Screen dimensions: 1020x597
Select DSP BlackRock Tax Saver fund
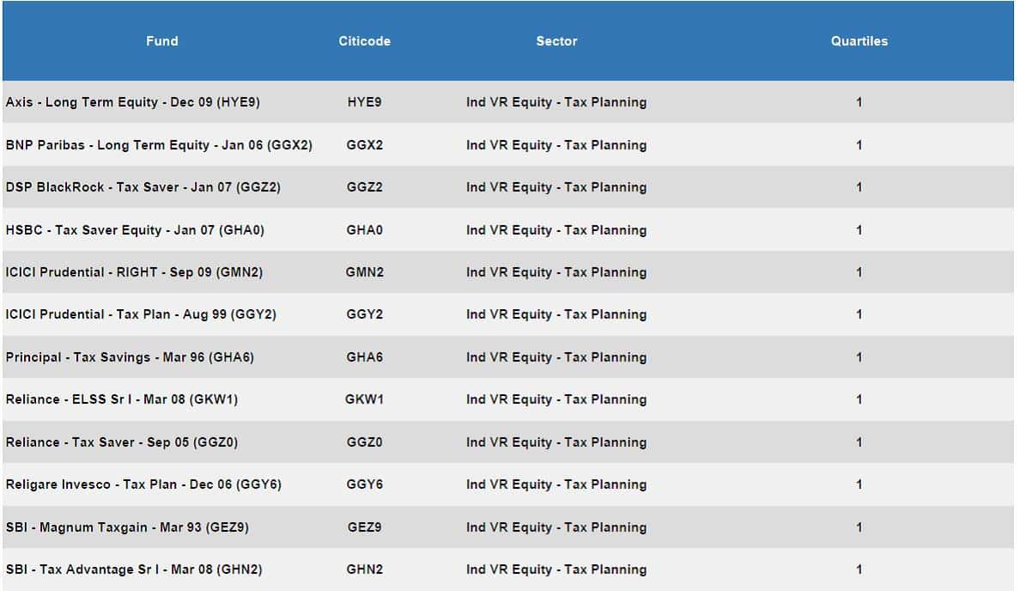(143, 187)
